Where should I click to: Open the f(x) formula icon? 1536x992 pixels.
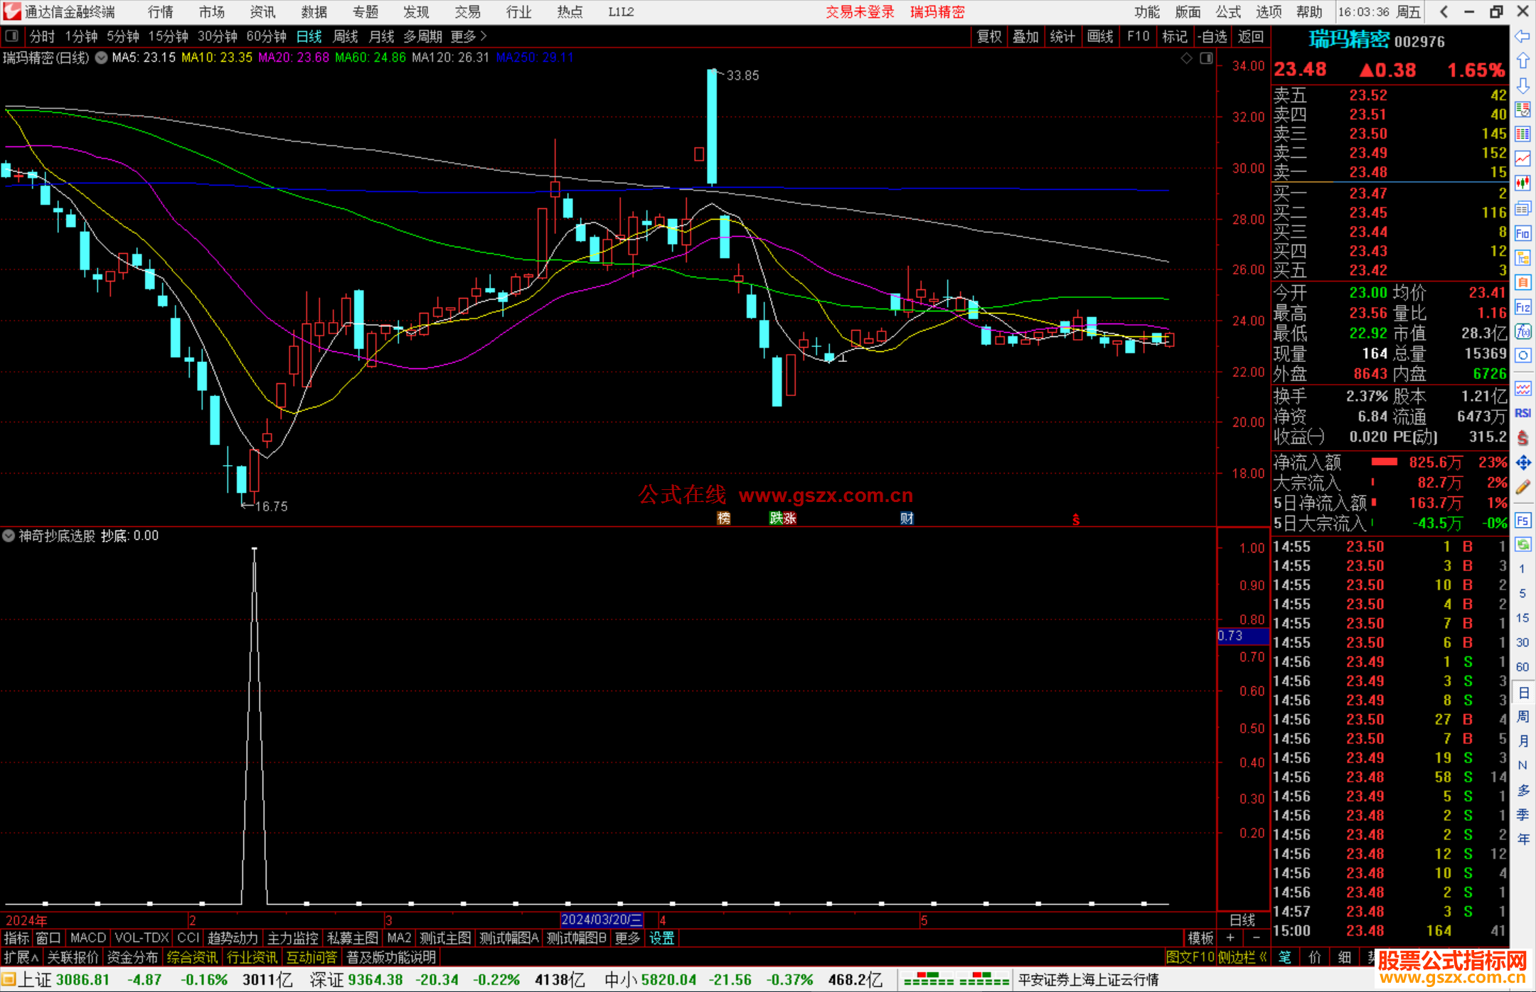pos(1522,331)
